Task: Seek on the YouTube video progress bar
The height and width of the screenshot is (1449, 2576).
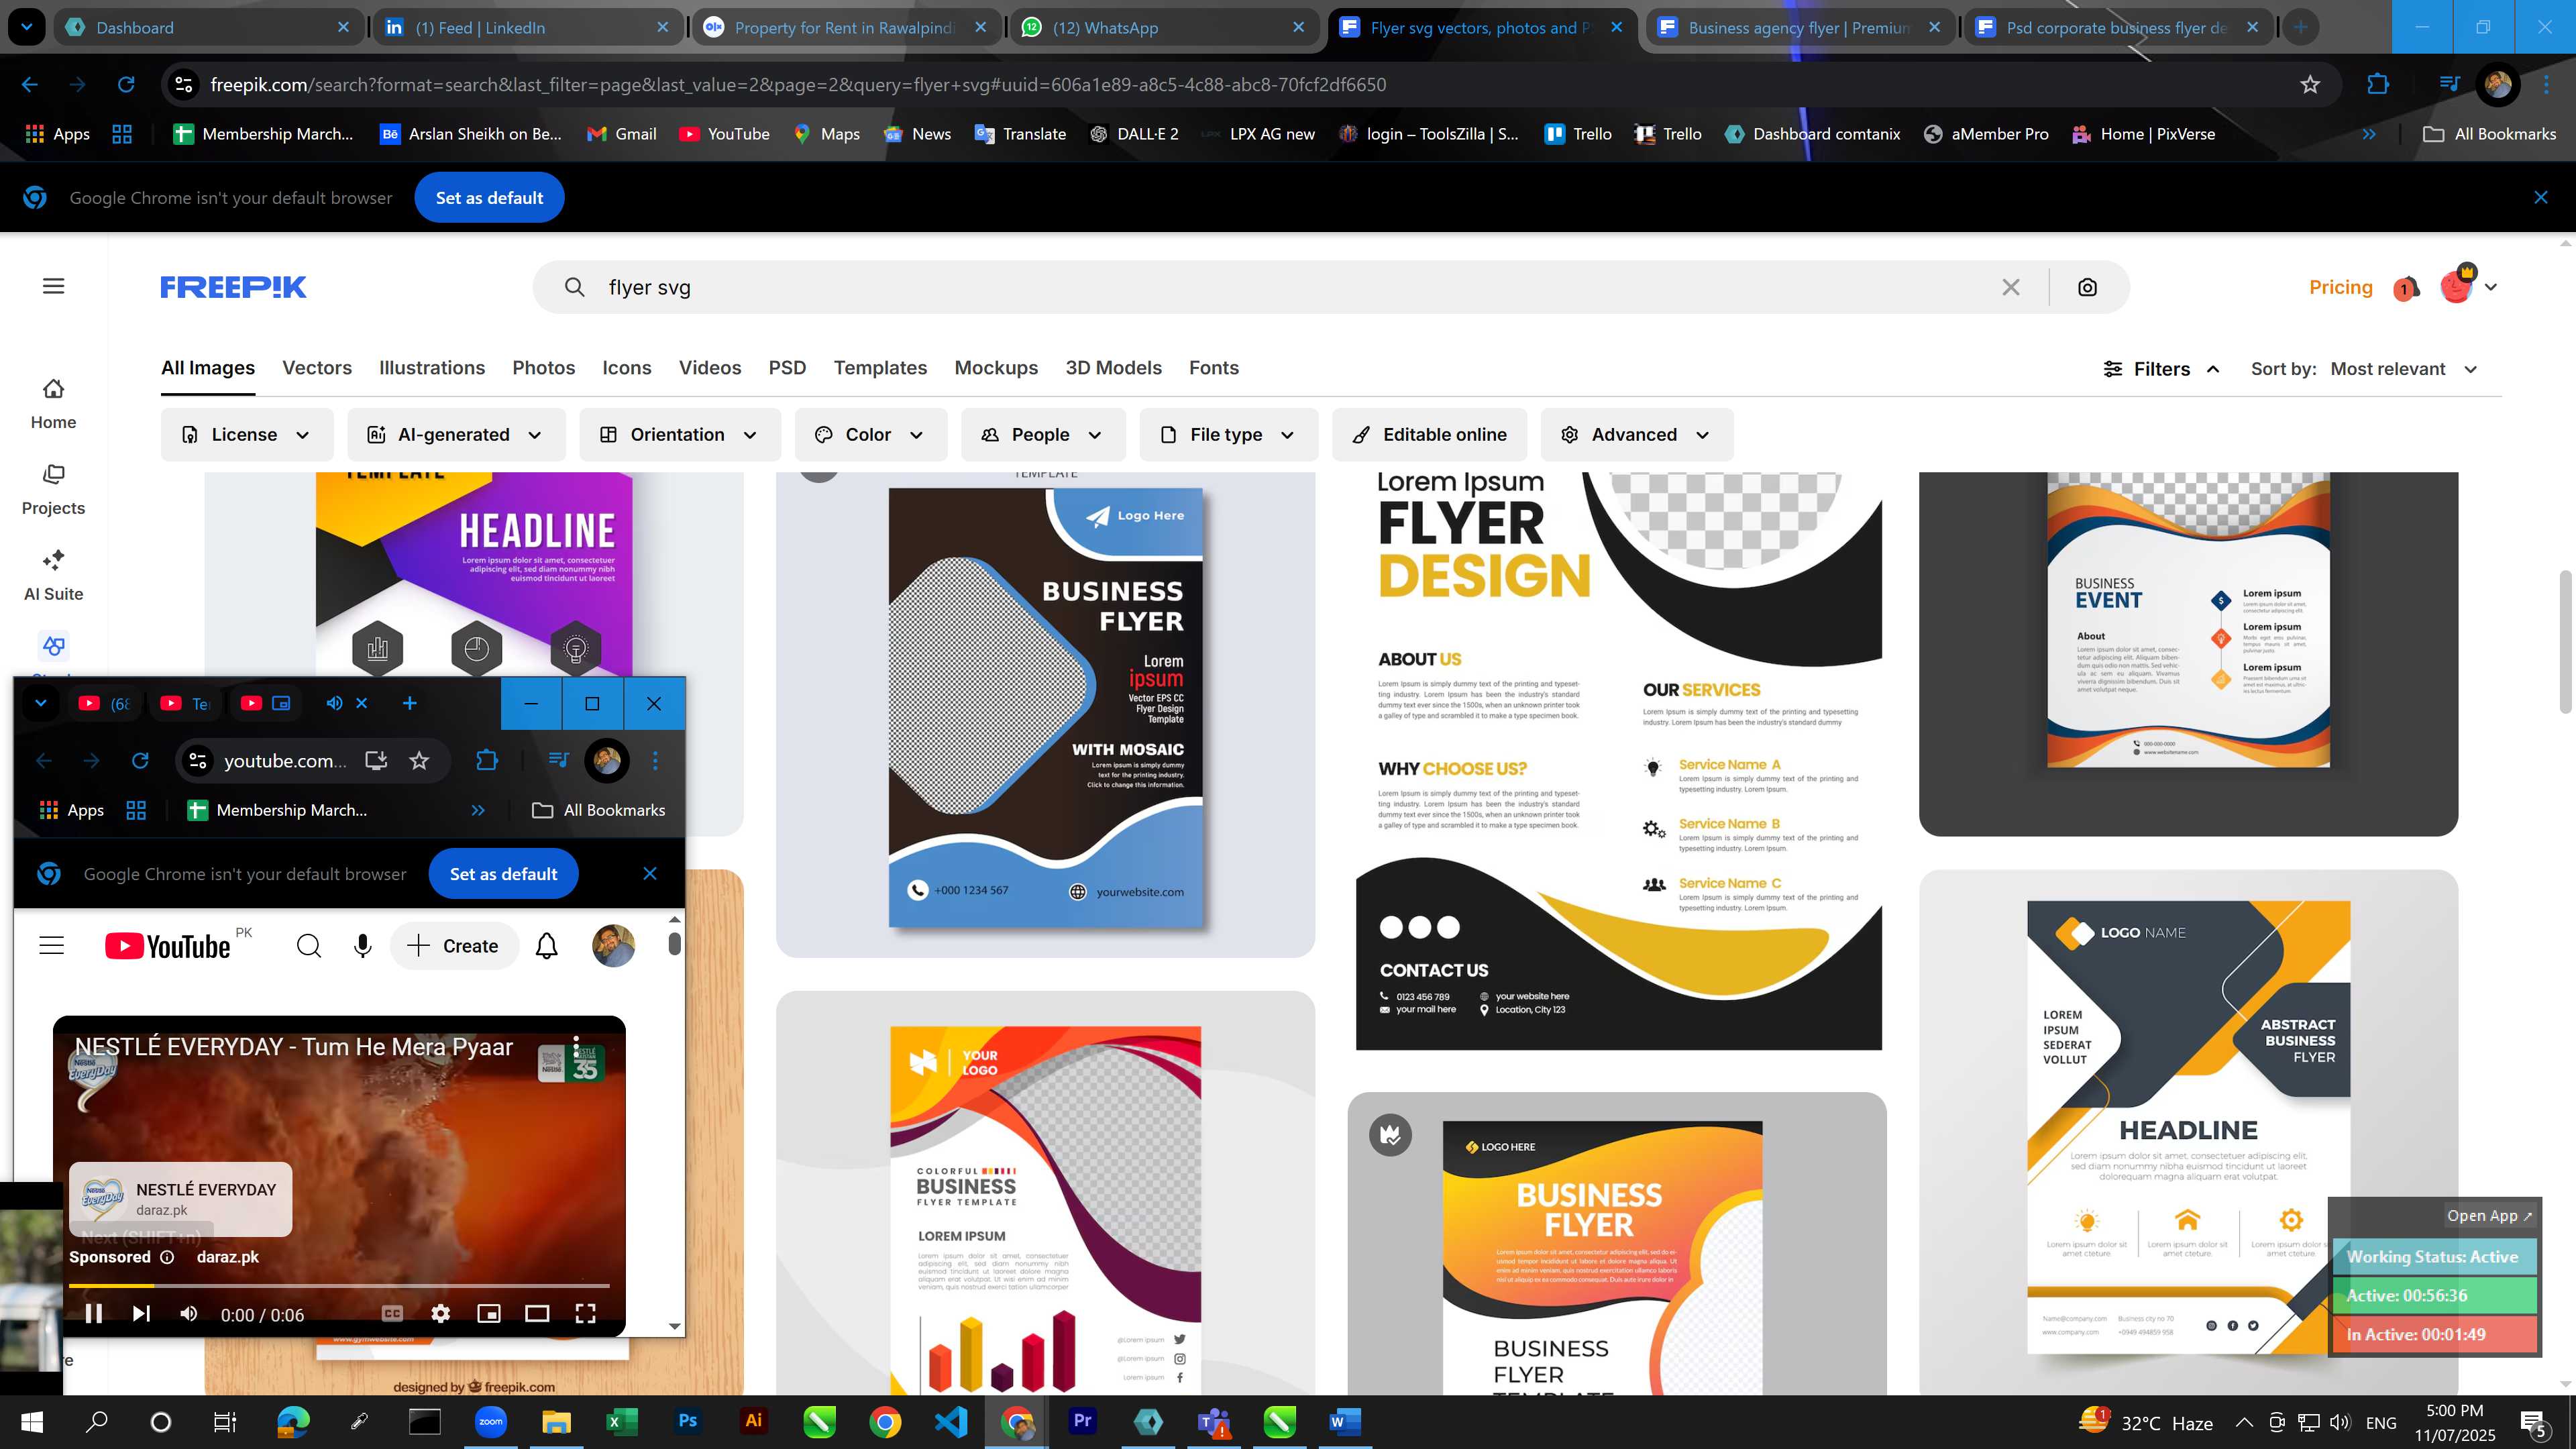Action: click(339, 1285)
